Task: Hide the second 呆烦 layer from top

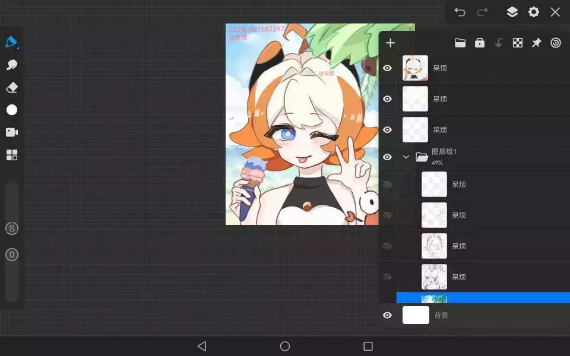Action: coord(388,99)
